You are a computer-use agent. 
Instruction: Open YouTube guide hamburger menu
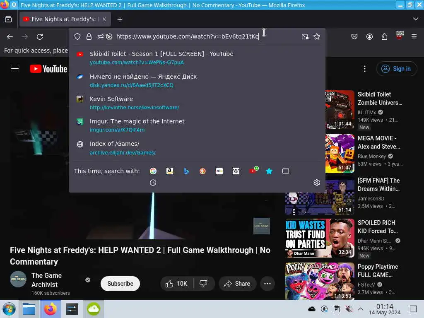pyautogui.click(x=15, y=69)
